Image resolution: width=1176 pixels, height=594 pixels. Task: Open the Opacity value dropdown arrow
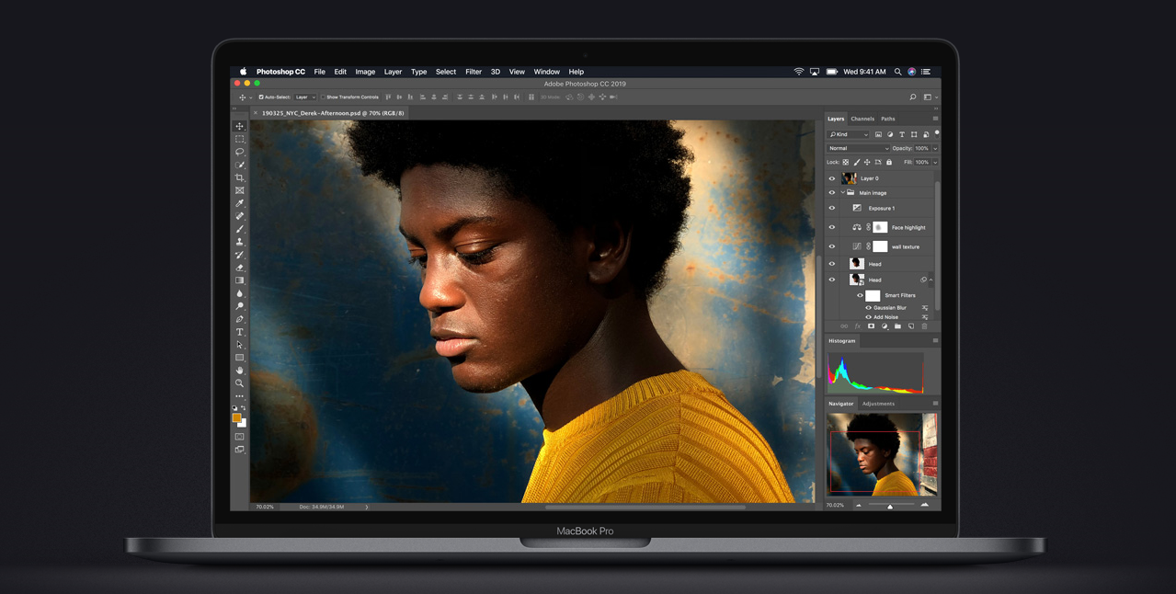pos(935,148)
